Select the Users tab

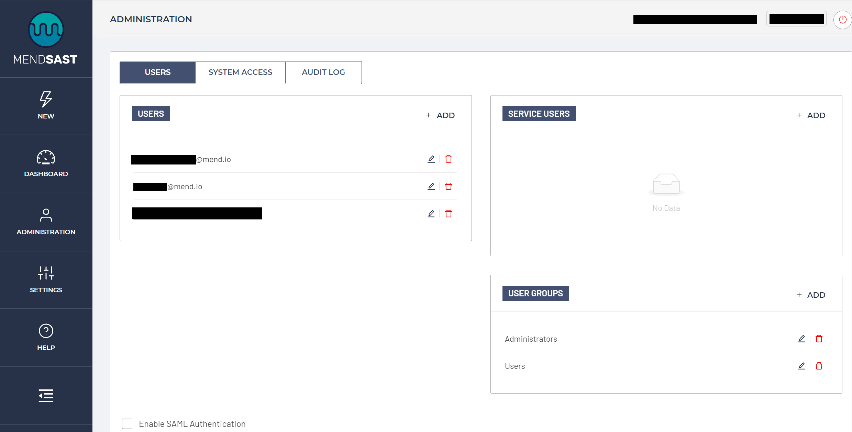click(158, 72)
